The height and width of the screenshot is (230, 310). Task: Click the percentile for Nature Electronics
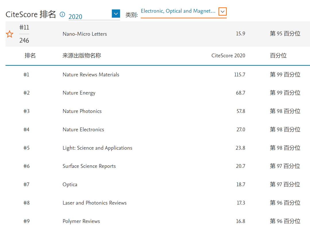pyautogui.click(x=285, y=129)
